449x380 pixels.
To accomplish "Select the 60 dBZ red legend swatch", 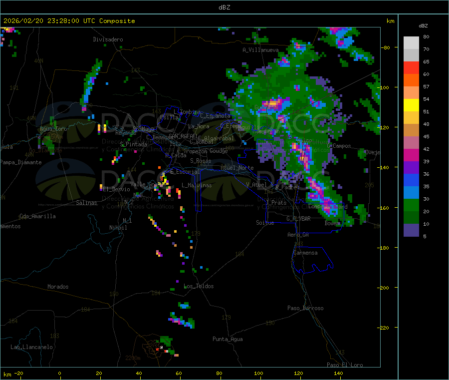I will [411, 68].
